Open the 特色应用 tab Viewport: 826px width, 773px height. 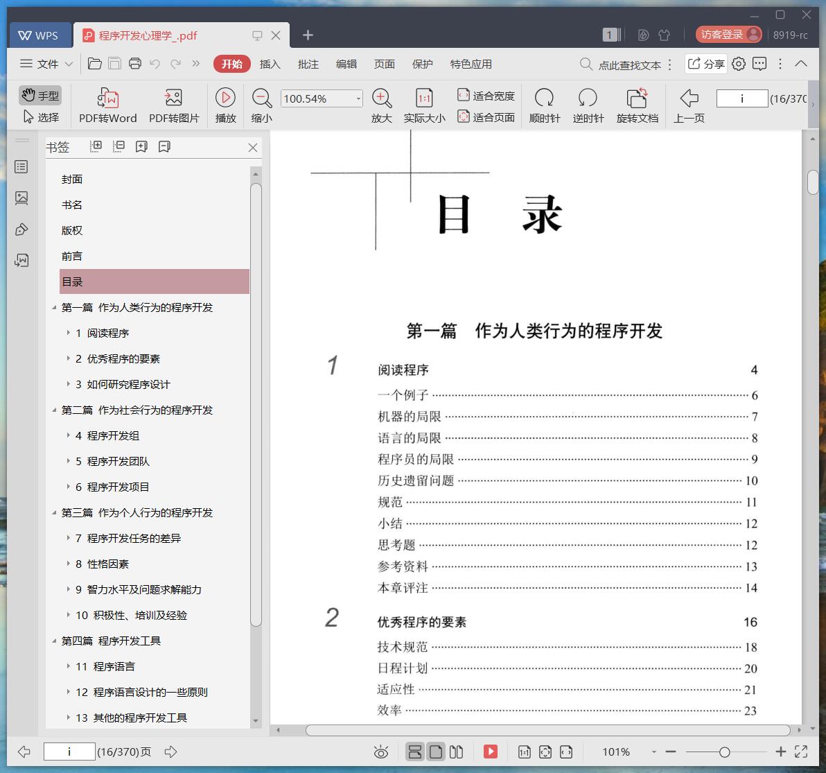[x=471, y=64]
